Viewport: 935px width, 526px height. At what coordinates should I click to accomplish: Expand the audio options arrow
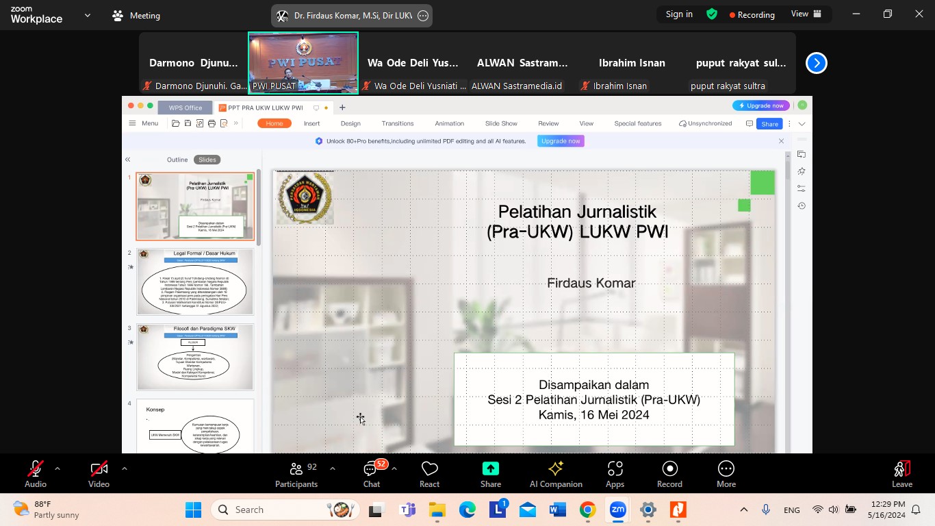[x=57, y=469]
